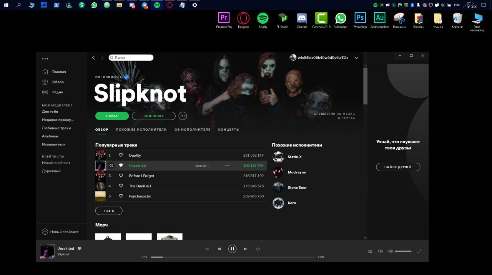Screen dimensions: 492x275
Task: Open Для тебя in library
Action: [50, 112]
